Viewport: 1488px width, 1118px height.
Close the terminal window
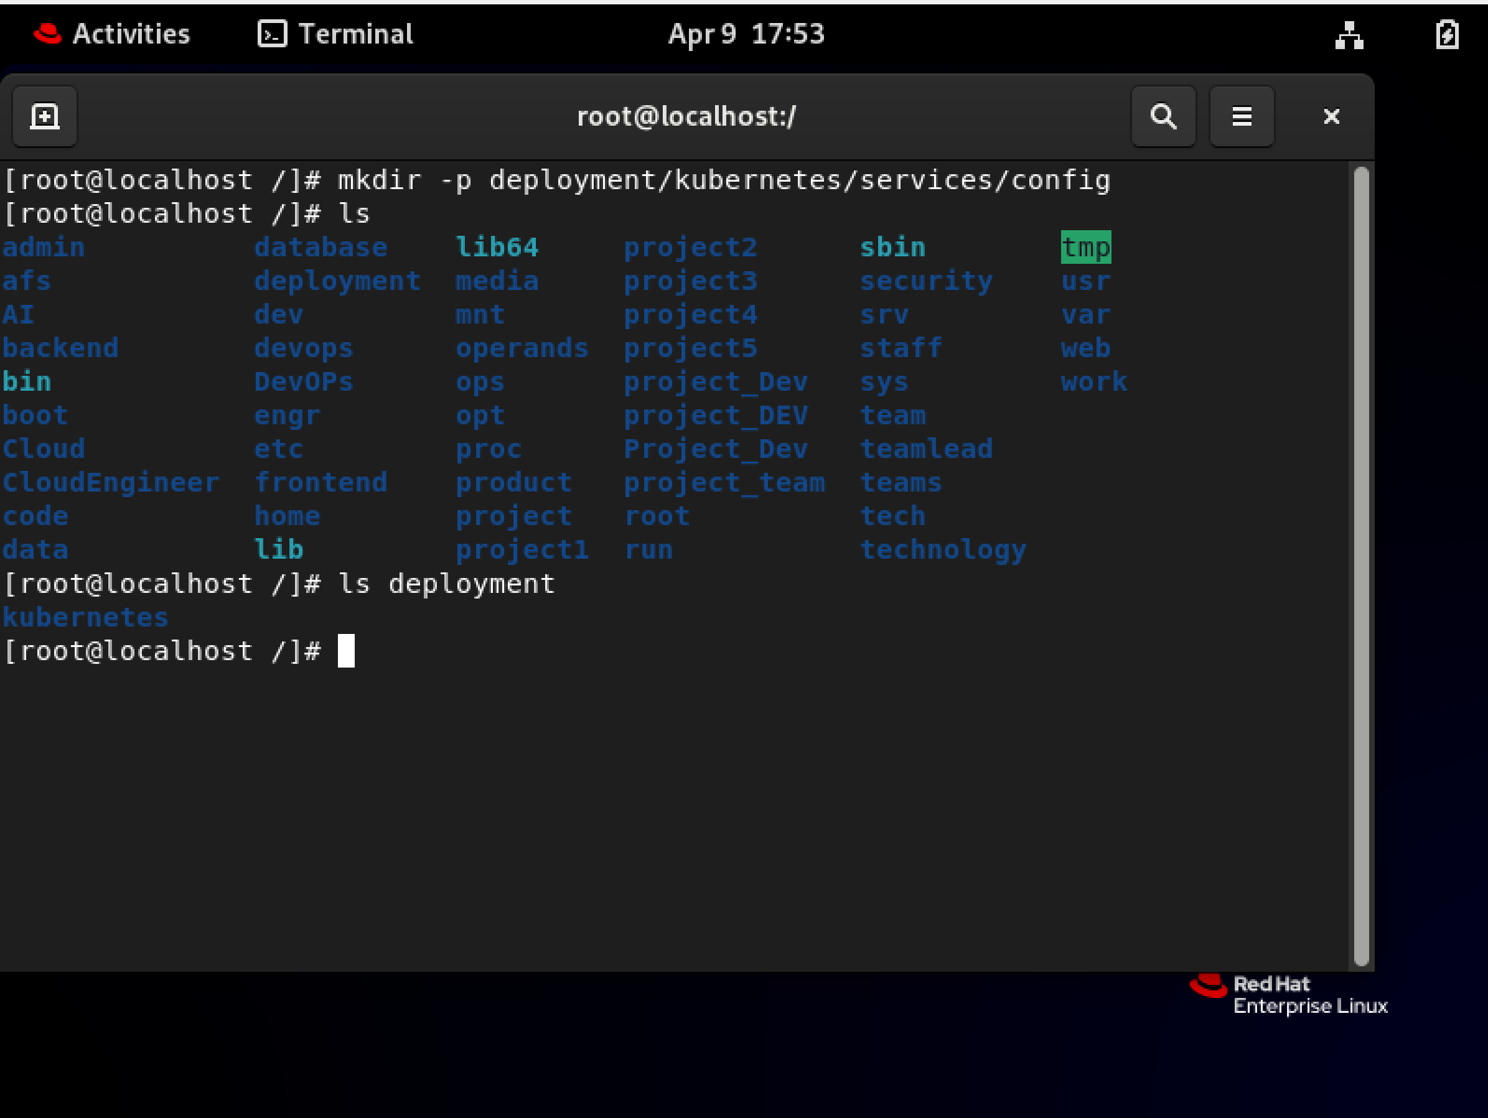coord(1331,116)
